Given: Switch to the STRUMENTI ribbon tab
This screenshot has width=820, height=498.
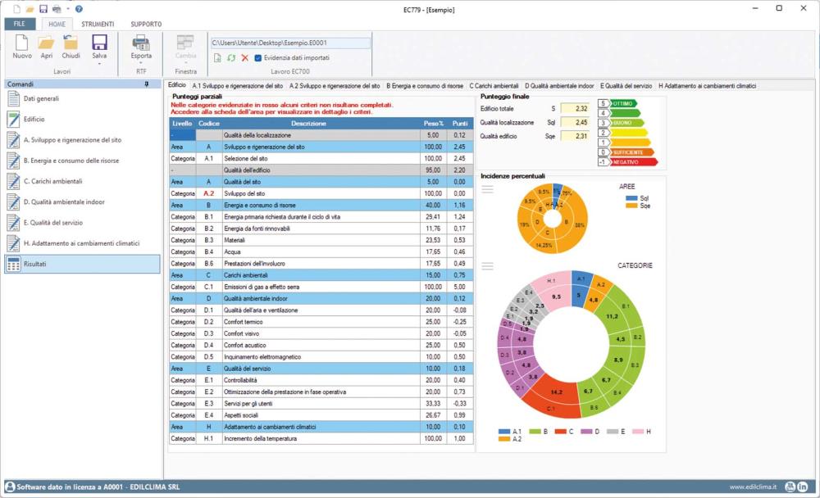Looking at the screenshot, I should (98, 24).
